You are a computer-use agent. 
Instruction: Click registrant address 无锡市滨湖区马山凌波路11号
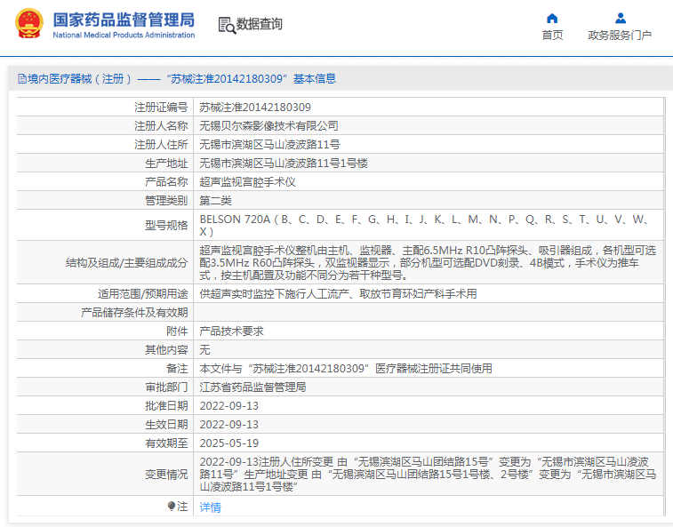[269, 145]
